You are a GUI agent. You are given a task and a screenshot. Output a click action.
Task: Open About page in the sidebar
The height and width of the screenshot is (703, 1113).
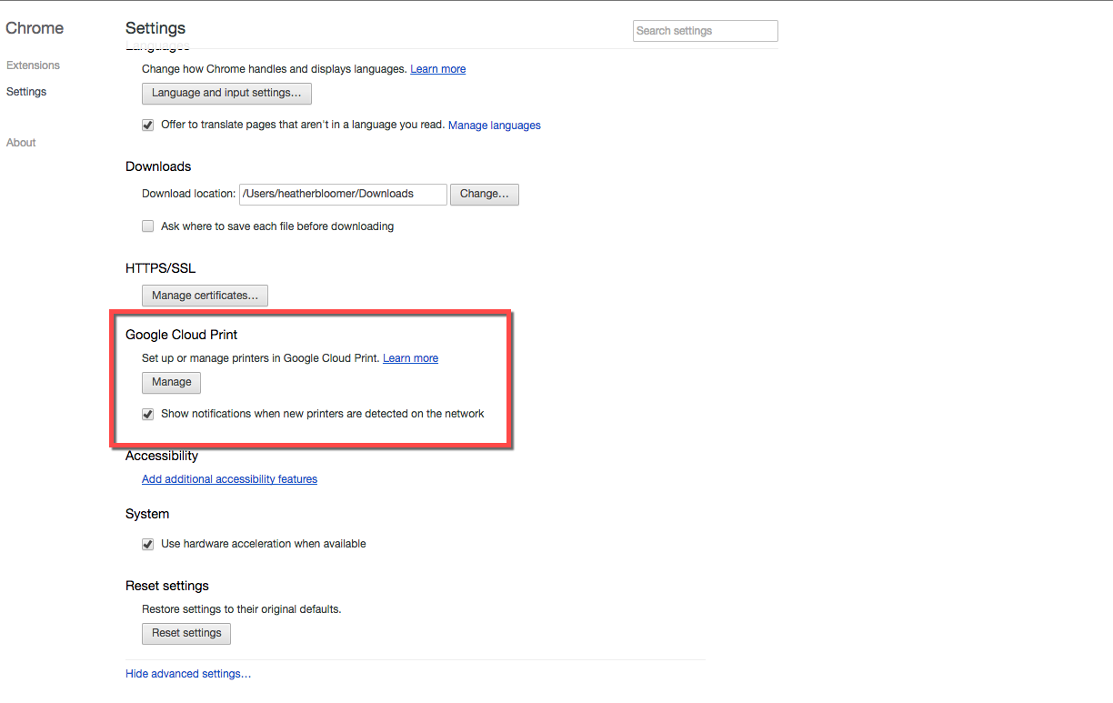[x=21, y=143]
